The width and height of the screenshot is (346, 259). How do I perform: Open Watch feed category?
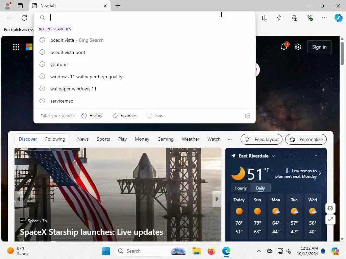tap(214, 139)
